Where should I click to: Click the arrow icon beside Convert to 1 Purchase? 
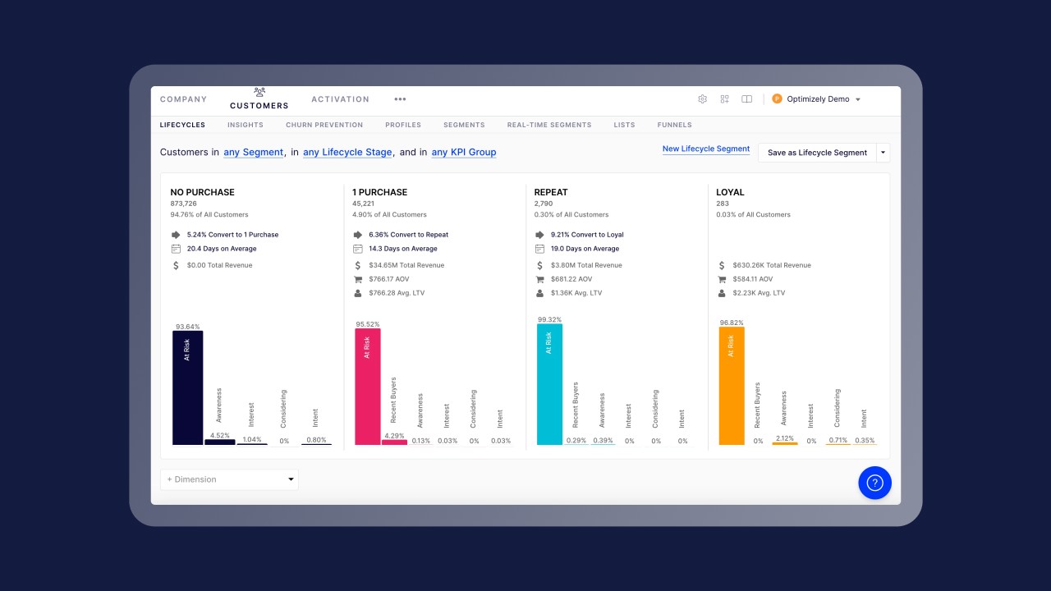pos(176,235)
